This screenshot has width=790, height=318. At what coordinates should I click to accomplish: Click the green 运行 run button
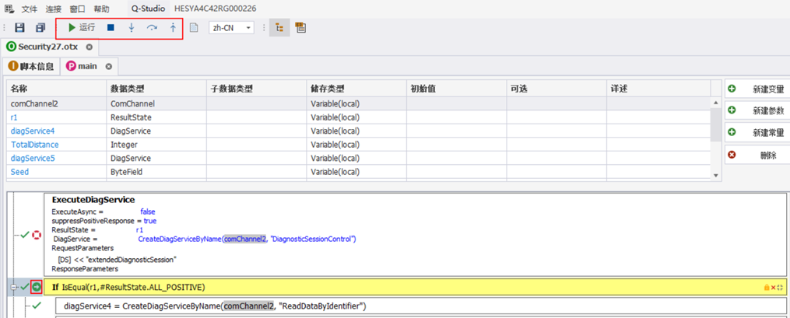(81, 28)
